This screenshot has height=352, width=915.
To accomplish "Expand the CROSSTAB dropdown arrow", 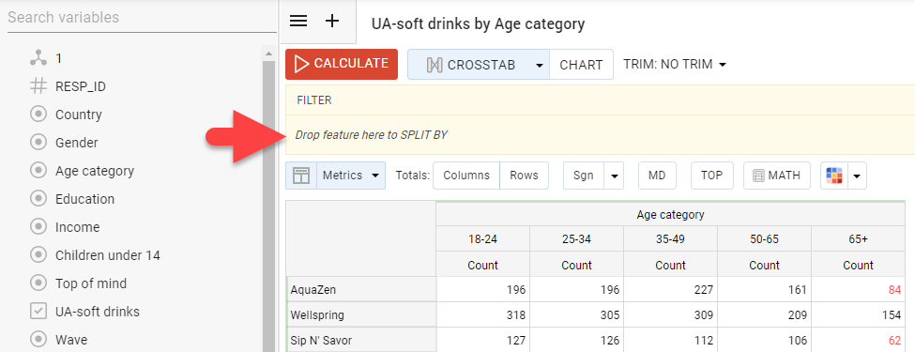I will [540, 65].
